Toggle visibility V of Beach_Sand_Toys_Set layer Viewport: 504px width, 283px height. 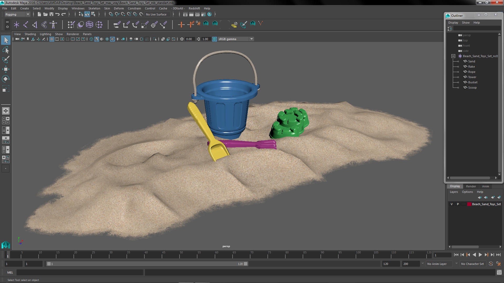tap(451, 204)
